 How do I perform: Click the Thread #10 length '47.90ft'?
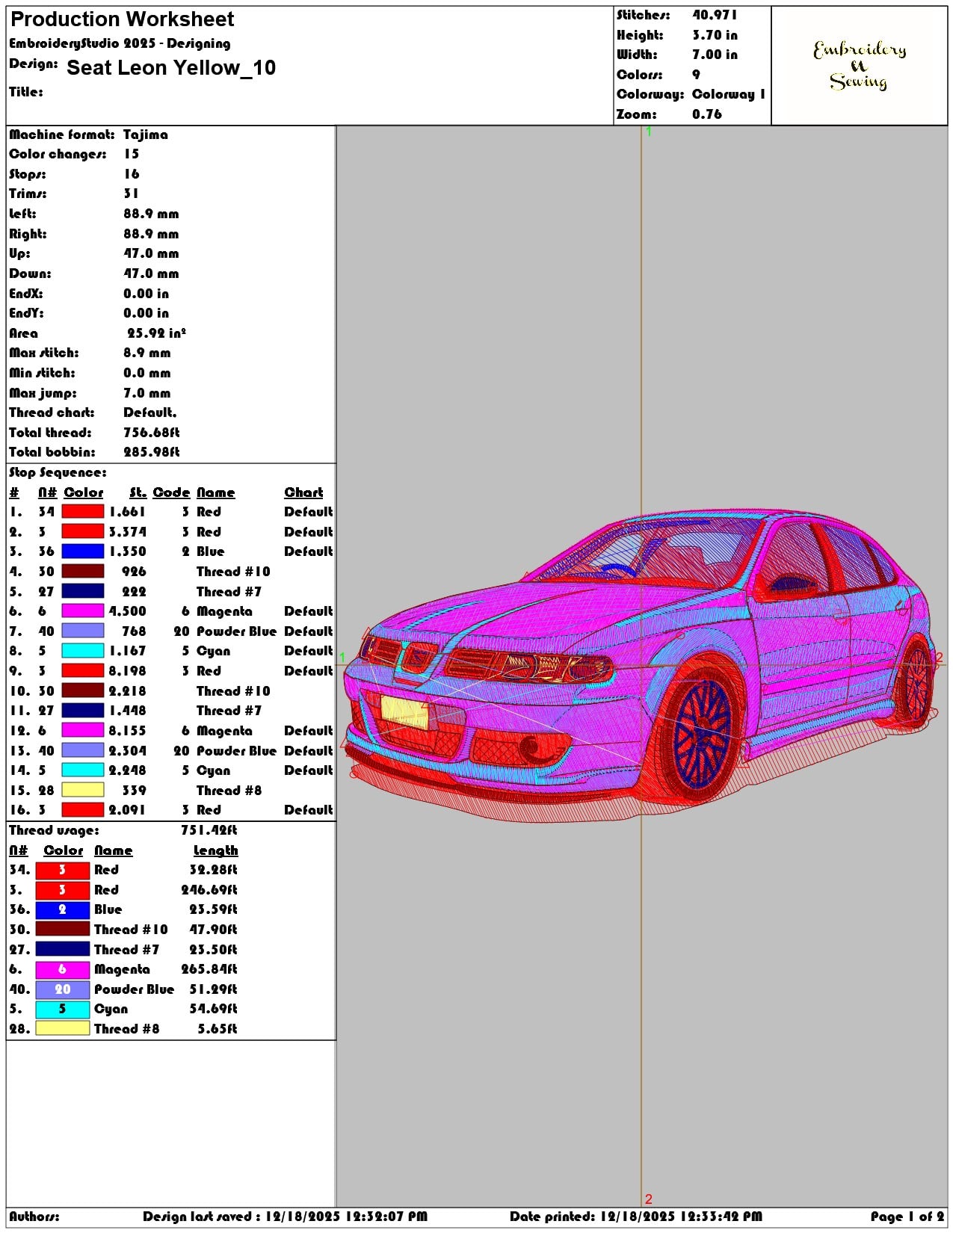point(213,930)
